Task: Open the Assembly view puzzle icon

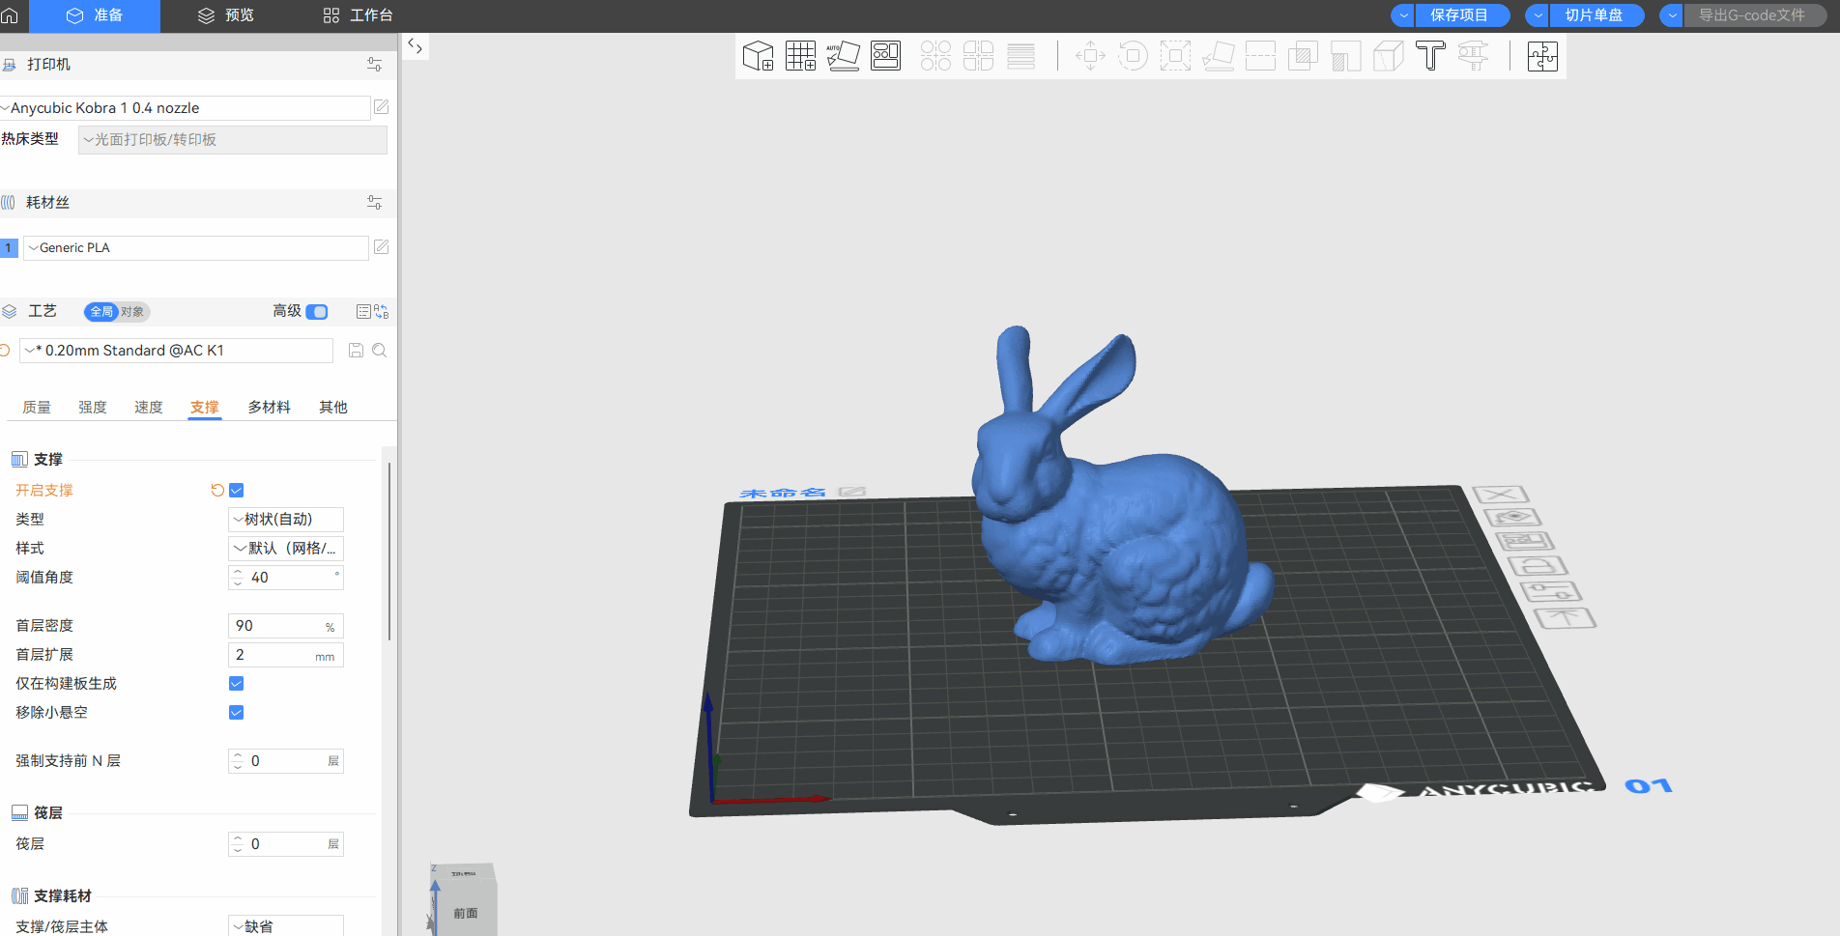Action: pyautogui.click(x=1542, y=56)
